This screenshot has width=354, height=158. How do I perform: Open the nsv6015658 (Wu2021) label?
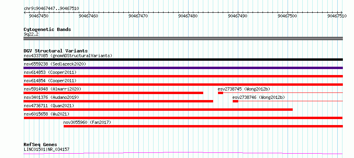47,114
